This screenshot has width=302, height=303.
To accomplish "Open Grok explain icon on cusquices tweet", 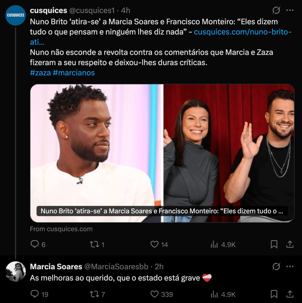I will (276, 10).
